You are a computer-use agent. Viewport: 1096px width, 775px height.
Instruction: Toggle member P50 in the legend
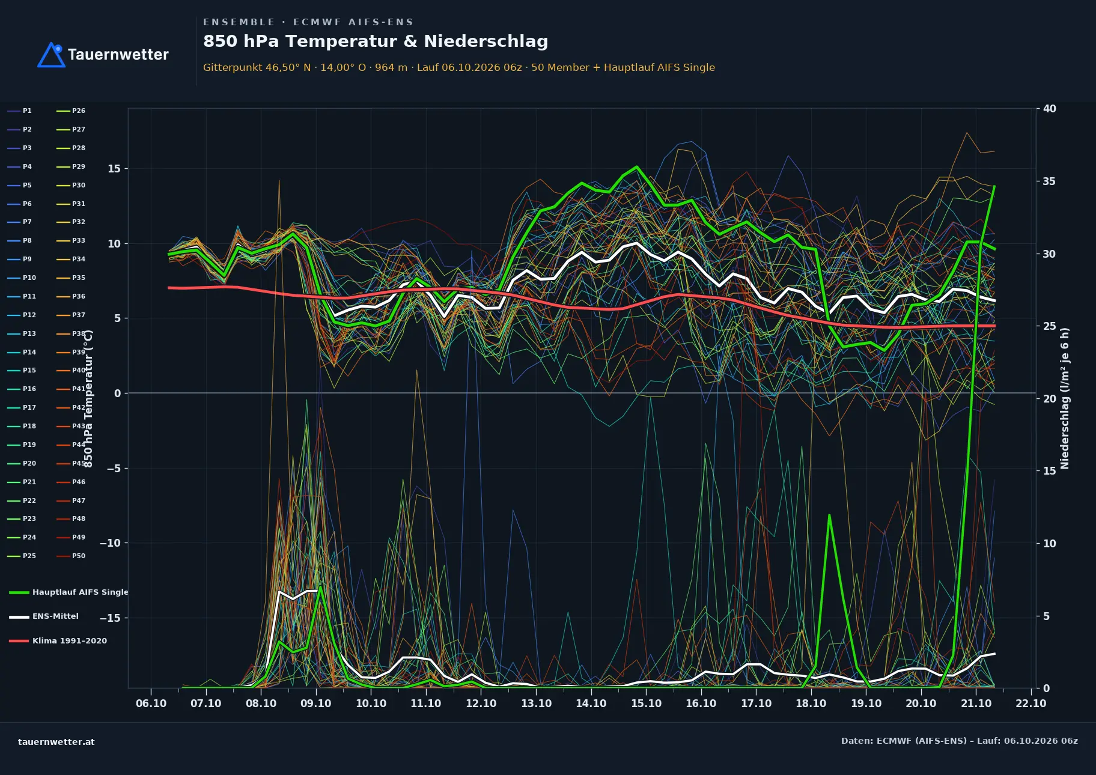point(71,556)
